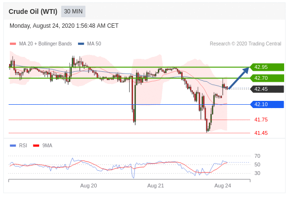287x197 pixels.
Task: Click the red 9MA legend swatch
Action: coord(36,146)
